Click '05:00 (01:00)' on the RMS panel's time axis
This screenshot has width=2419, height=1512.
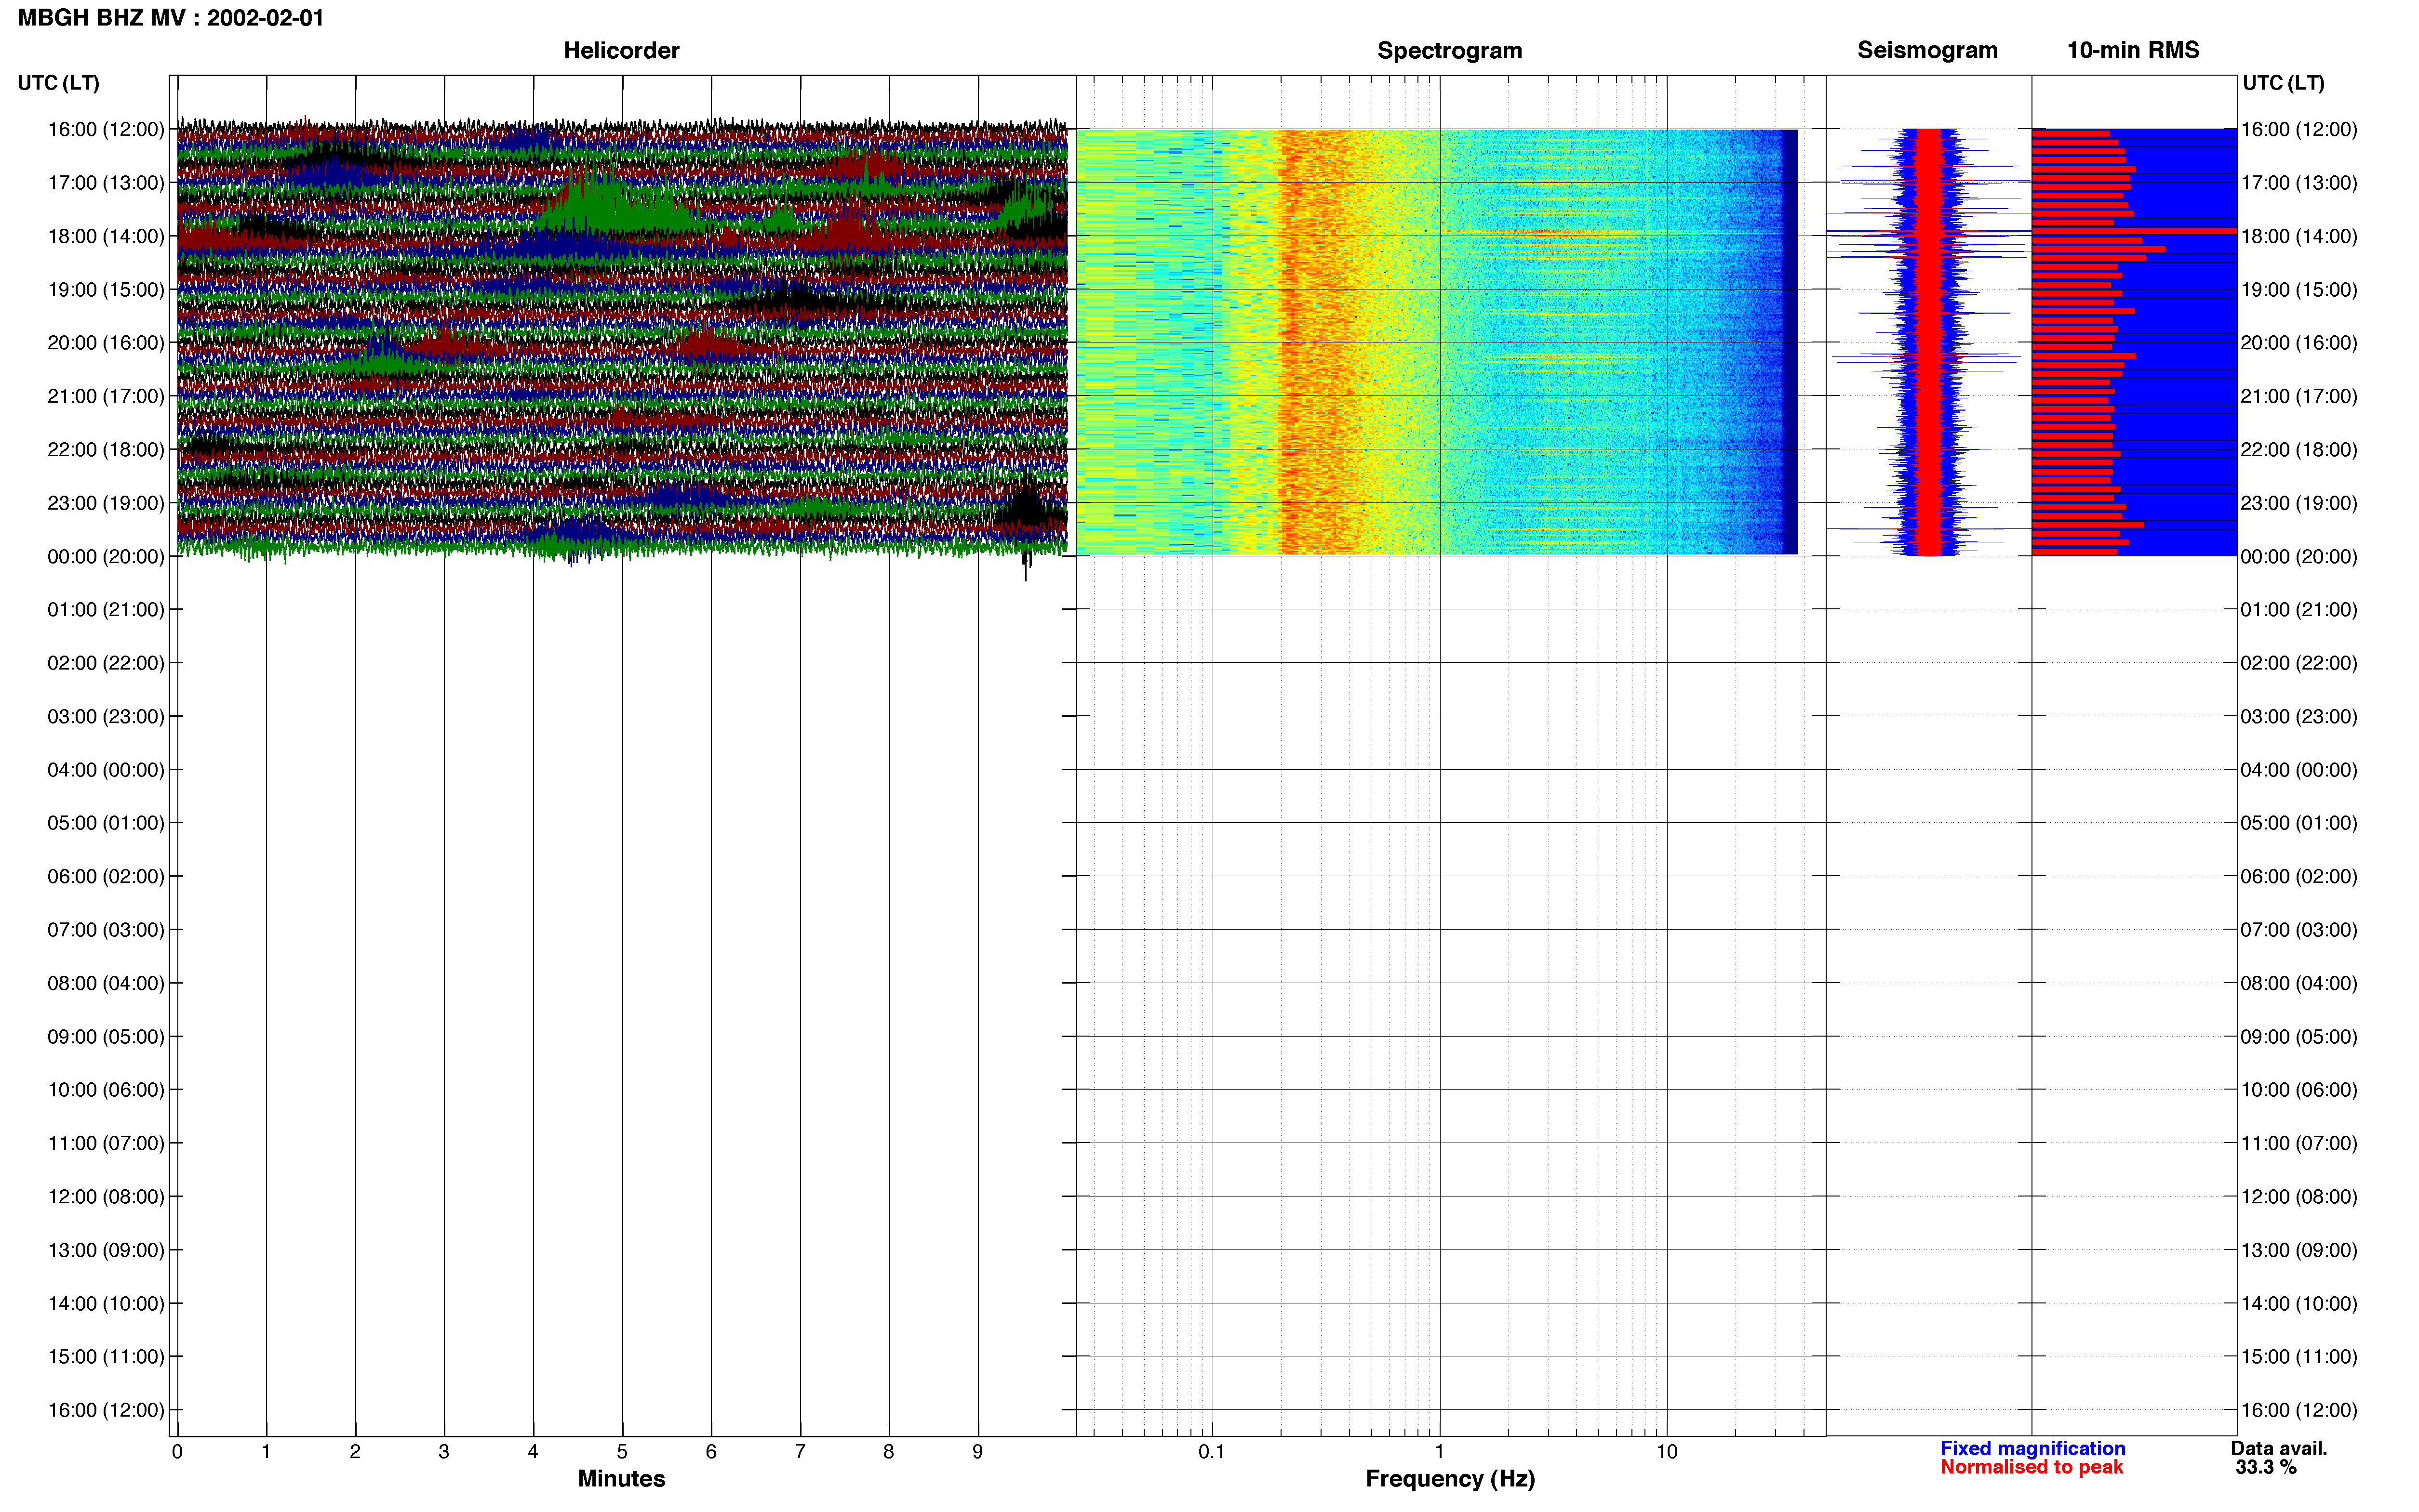point(2299,823)
